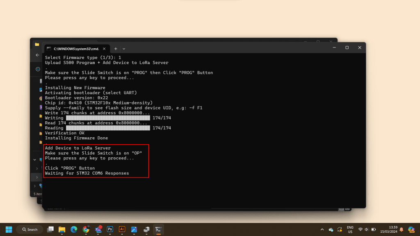The height and width of the screenshot is (236, 420).
Task: Switch to the Terminal taskbar icon
Action: (x=158, y=229)
